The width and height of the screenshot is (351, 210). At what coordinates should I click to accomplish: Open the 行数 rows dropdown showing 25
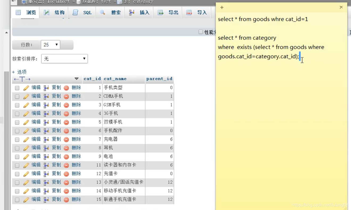[x=50, y=45]
